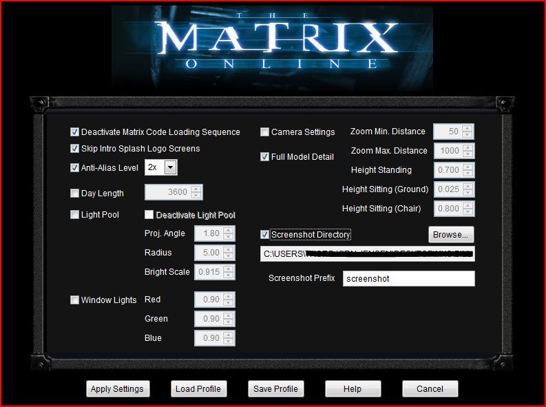Increase Height Standing with up arrow
The height and width of the screenshot is (407, 546).
click(468, 167)
